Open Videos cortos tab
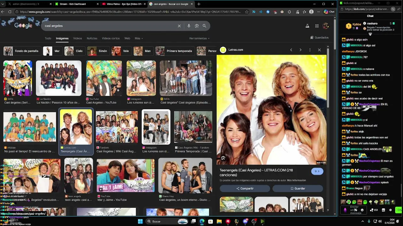Screen dimensions: 403x226 click(x=111, y=38)
